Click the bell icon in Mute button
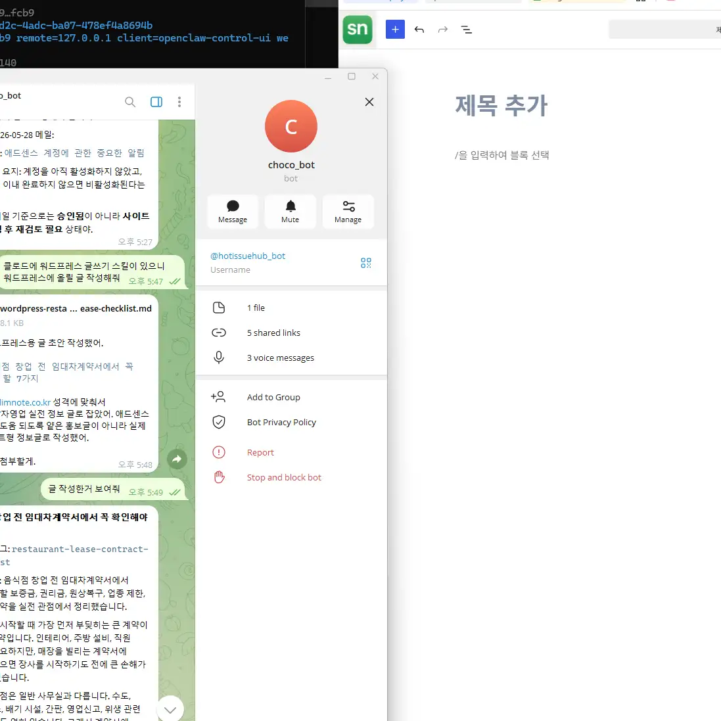 [x=291, y=206]
